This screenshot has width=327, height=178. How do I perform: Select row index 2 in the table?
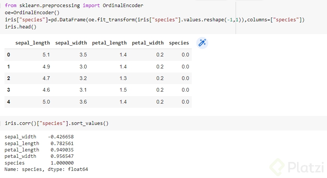pyautogui.click(x=9, y=78)
